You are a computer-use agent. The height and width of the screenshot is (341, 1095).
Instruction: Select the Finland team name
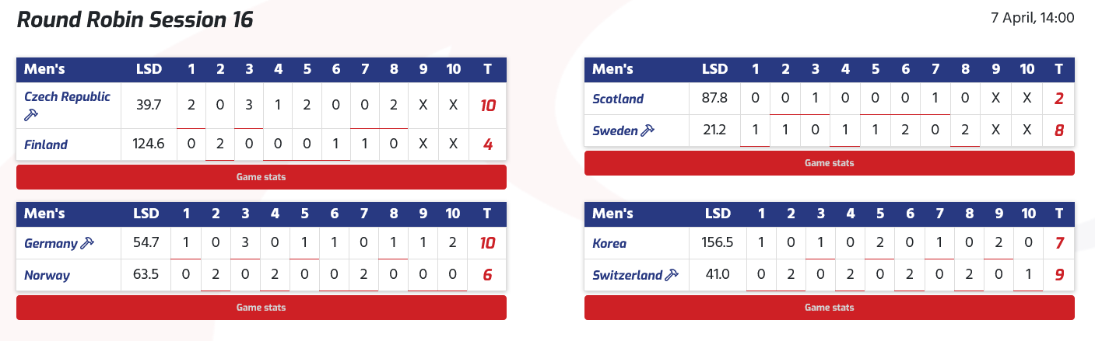coord(46,144)
